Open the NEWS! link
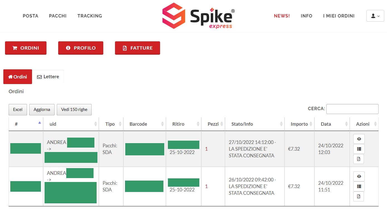 (282, 16)
